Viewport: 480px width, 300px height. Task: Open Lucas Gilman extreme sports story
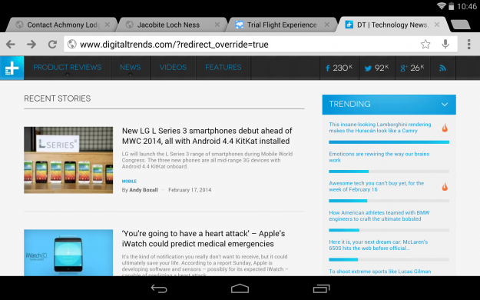click(x=380, y=272)
